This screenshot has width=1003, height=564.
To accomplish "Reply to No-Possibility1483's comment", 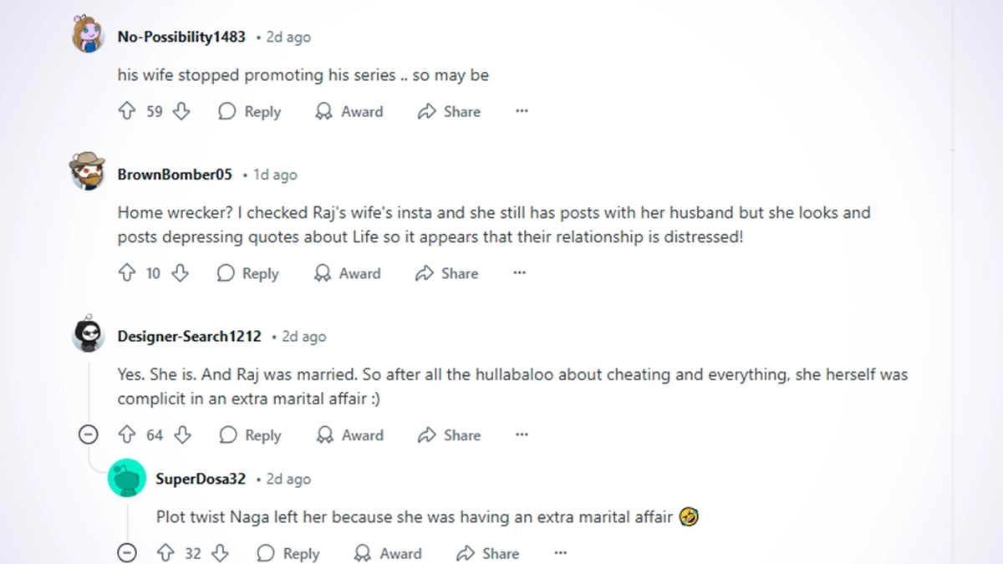I will pyautogui.click(x=249, y=111).
